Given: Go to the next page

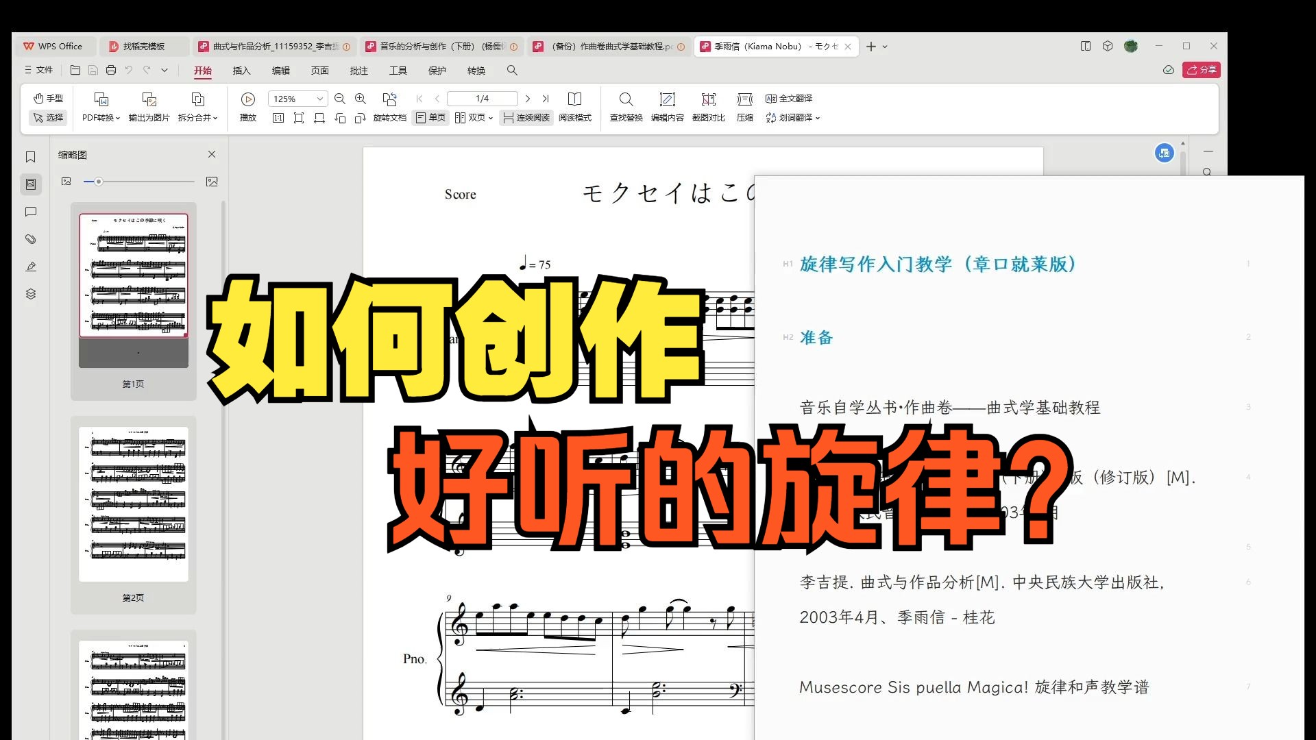Looking at the screenshot, I should (528, 99).
